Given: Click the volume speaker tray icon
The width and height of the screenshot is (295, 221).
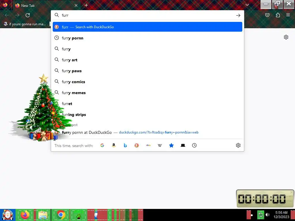Looking at the screenshot, I should pos(267,215).
